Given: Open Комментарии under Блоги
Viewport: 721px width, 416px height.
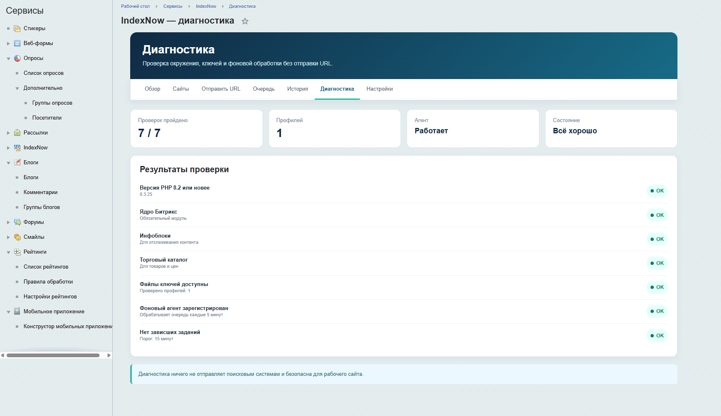Looking at the screenshot, I should [x=41, y=192].
